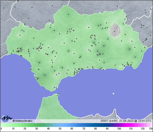Click the DGST (km/h) variable label

[x=109, y=121]
